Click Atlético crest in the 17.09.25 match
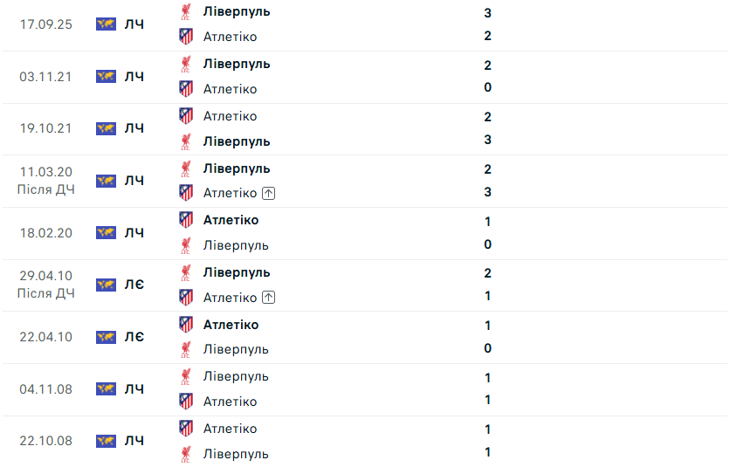Screen dimensions: 730x467 coord(186,37)
